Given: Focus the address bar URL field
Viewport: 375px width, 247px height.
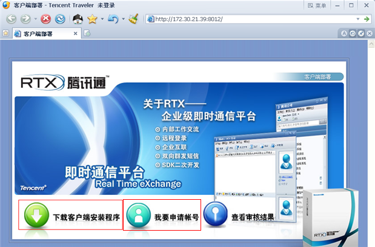Looking at the screenshot, I should click(251, 19).
